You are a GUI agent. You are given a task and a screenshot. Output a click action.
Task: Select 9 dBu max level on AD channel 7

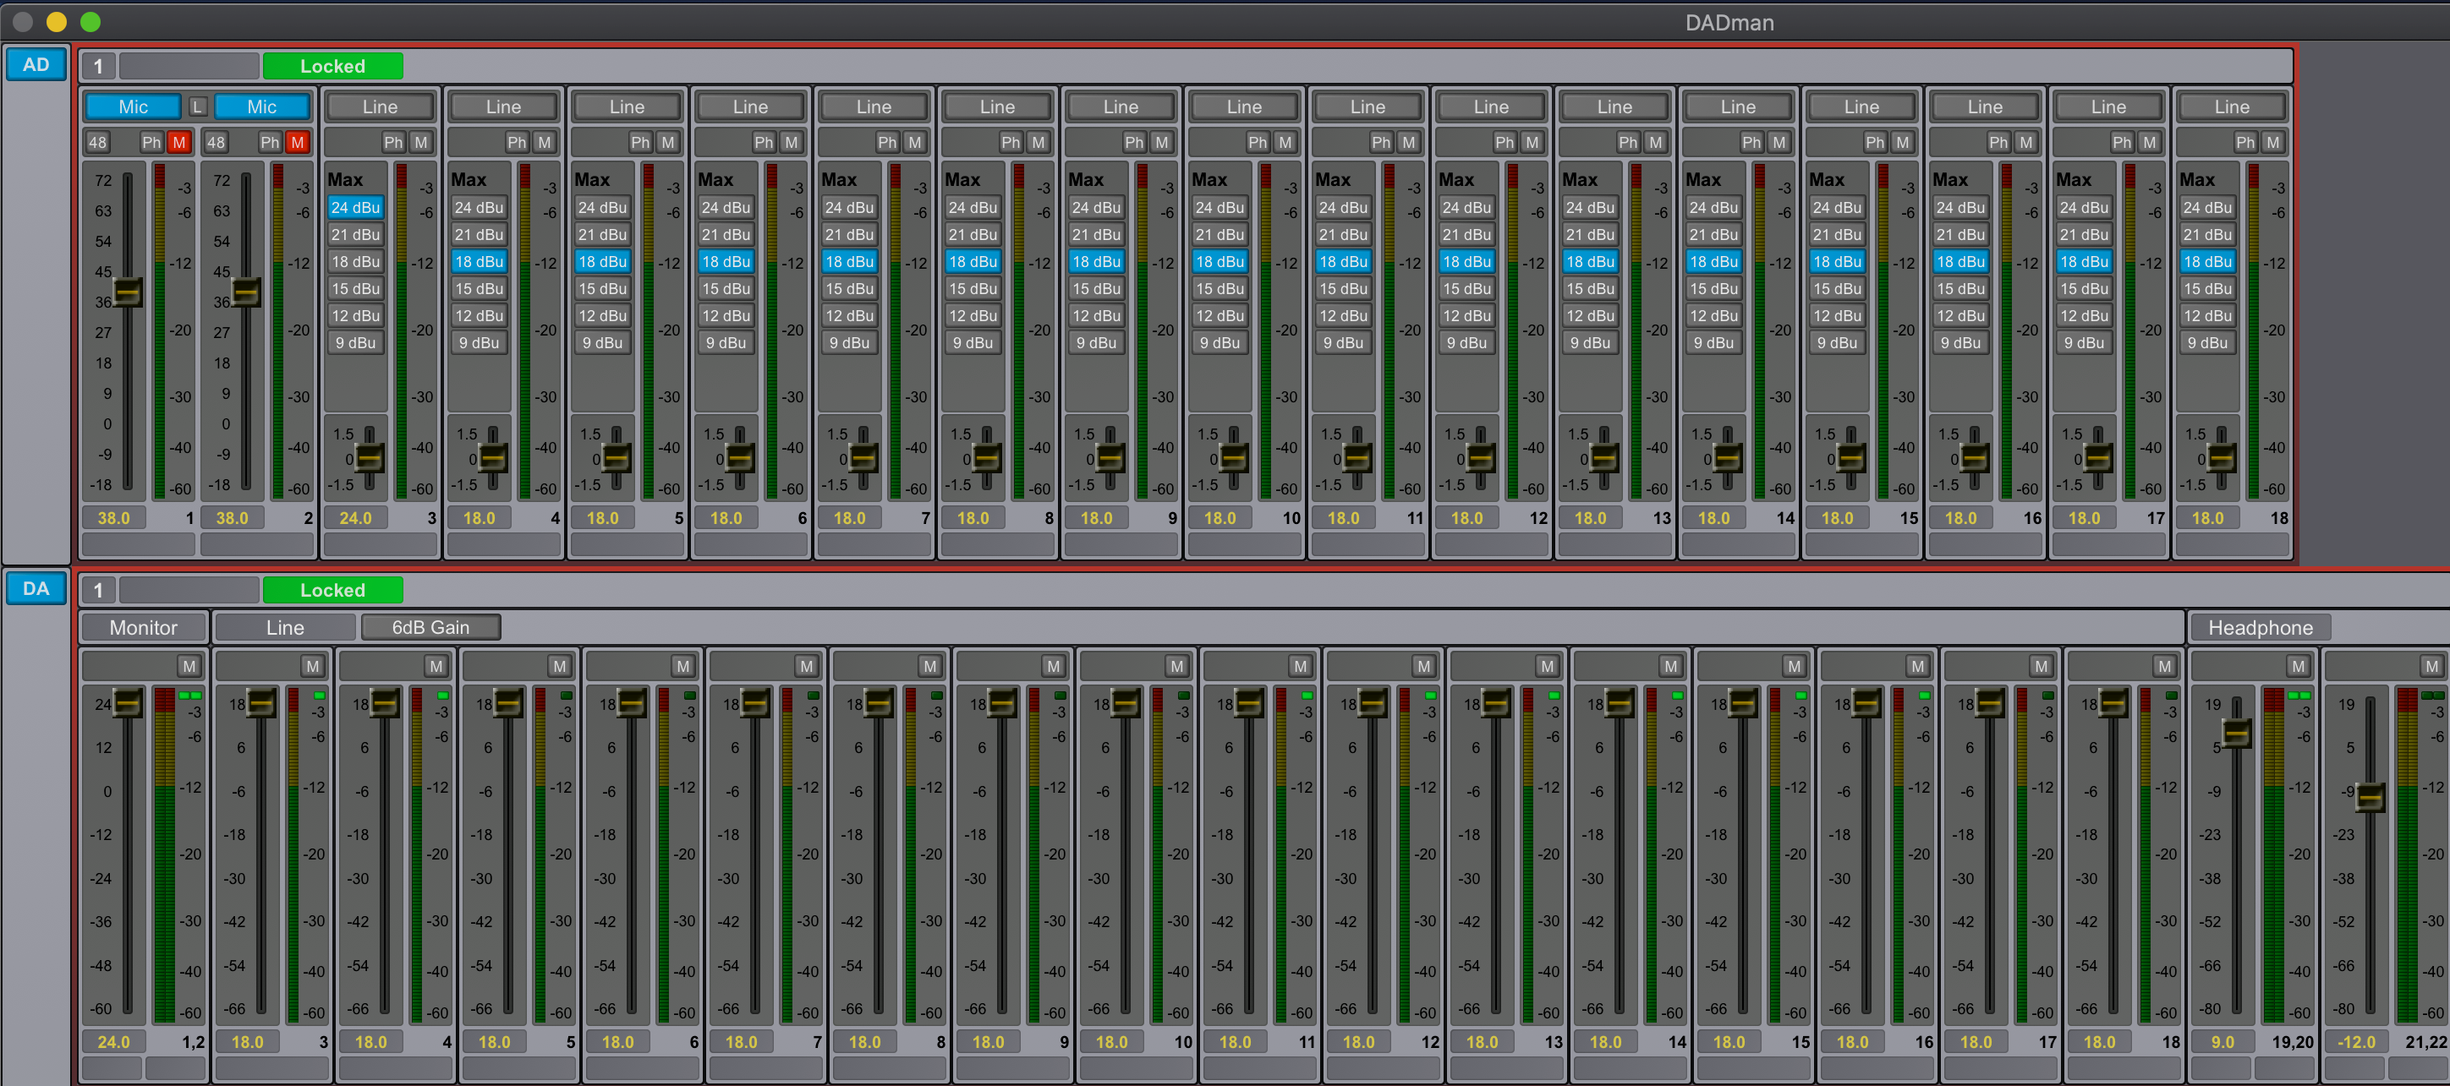click(849, 343)
